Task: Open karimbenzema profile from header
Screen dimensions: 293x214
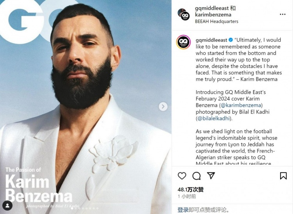Action: point(213,14)
